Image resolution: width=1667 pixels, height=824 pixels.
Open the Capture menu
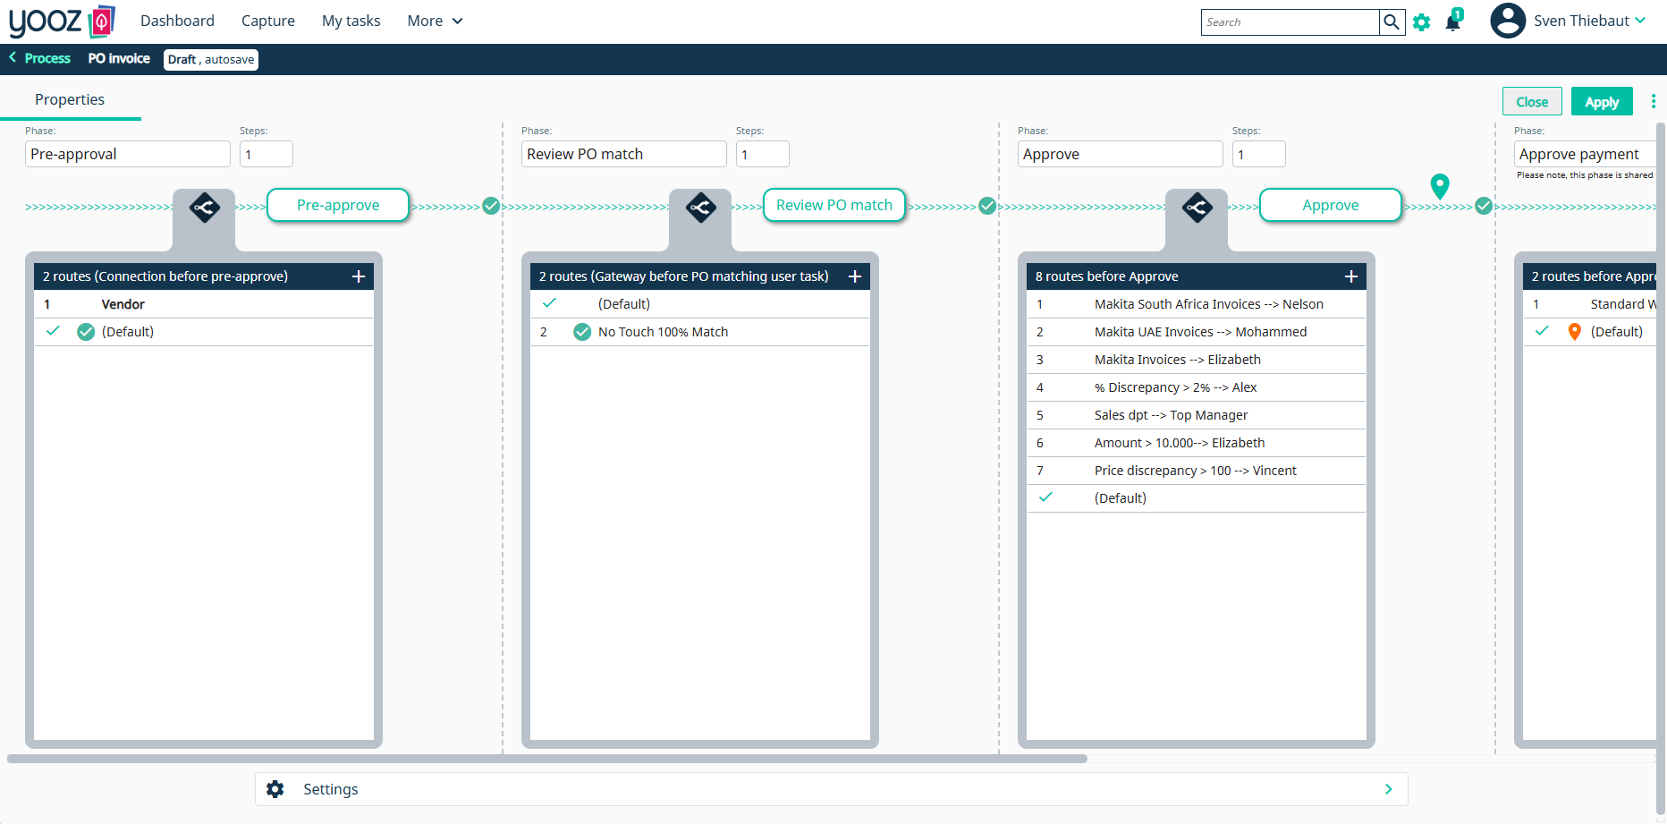(x=268, y=21)
